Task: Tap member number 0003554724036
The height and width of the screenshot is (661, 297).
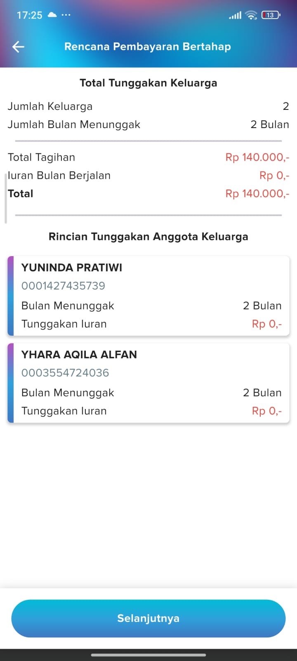Action: click(65, 373)
